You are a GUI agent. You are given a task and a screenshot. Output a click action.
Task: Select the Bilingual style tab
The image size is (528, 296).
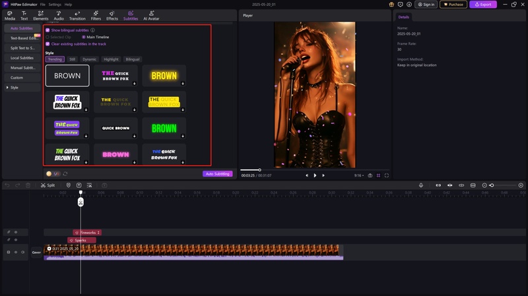pyautogui.click(x=133, y=59)
